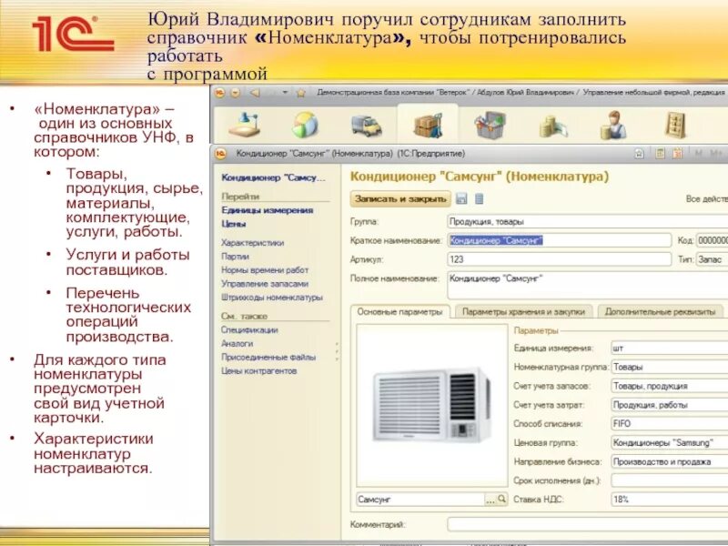Open the favorites star icon in top toolbar

pyautogui.click(x=301, y=93)
